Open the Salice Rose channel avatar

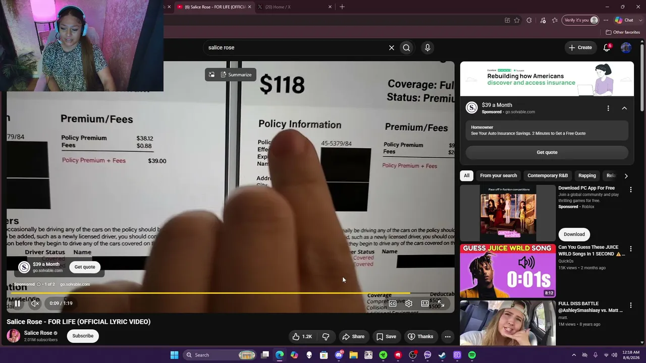pos(14,336)
